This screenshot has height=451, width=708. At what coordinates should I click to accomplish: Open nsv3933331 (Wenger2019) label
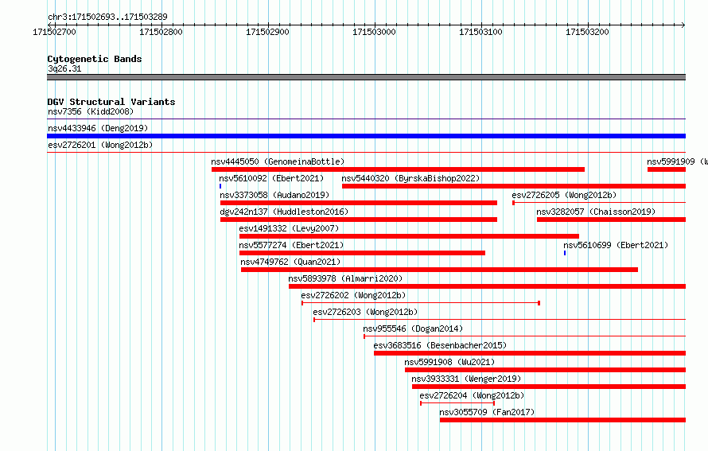(466, 379)
